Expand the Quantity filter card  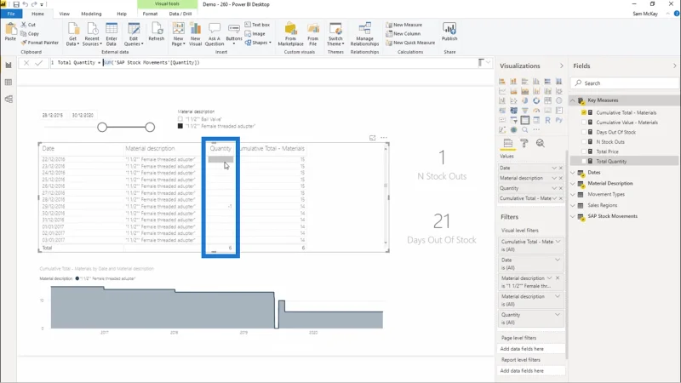point(558,315)
